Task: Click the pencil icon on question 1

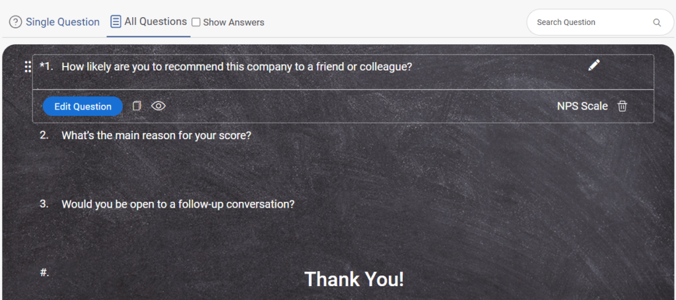Action: click(x=594, y=65)
